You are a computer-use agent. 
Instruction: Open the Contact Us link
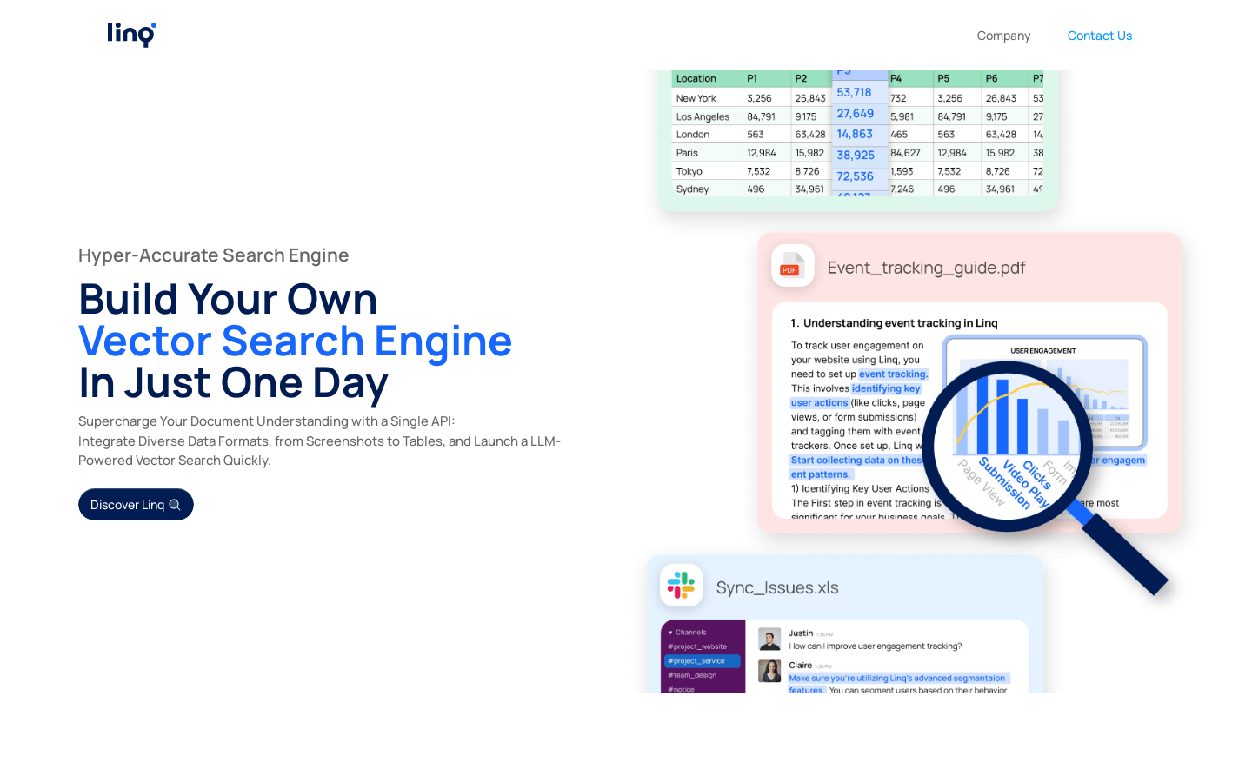[1100, 36]
